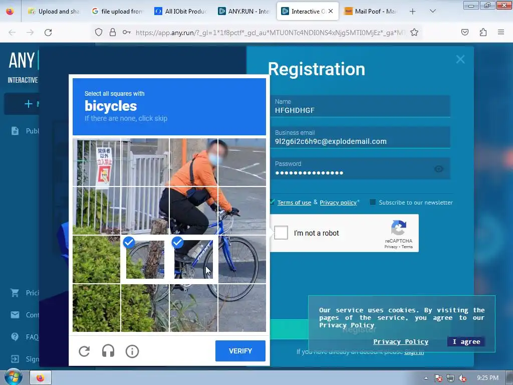Deselect the checked tile with bicycle pedals
This screenshot has width=513, height=385.
click(193, 259)
